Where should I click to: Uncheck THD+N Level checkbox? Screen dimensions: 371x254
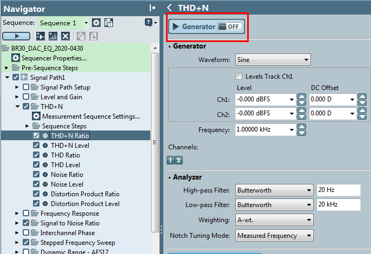click(36, 145)
